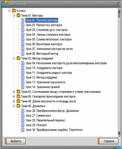The image size is (122, 149).
Task: Collapse the 9 класс tree node
Action: tap(9, 11)
